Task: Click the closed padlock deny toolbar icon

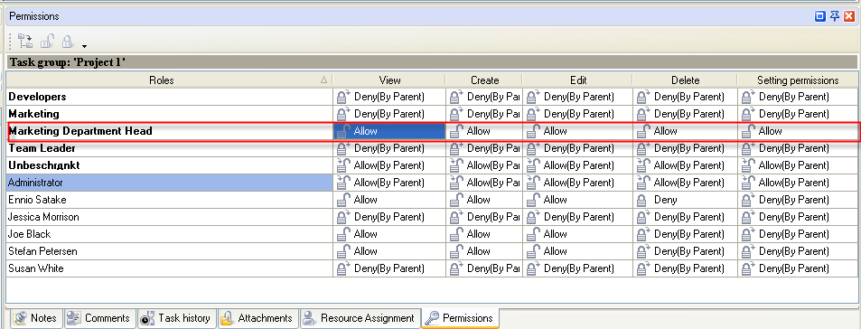Action: [68, 42]
